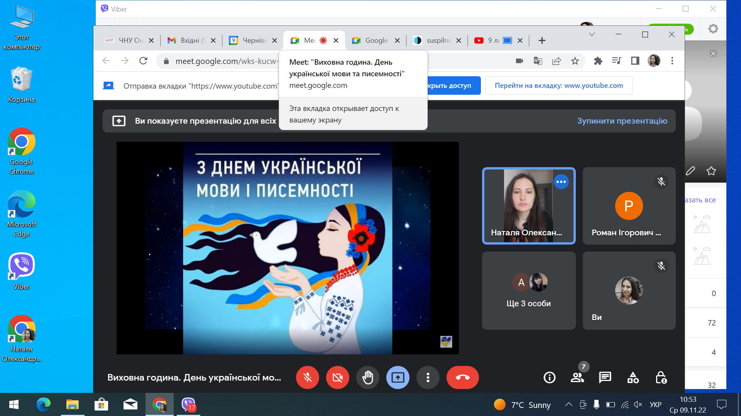The height and width of the screenshot is (416, 741).
Task: Click the present screen button
Action: tap(398, 377)
